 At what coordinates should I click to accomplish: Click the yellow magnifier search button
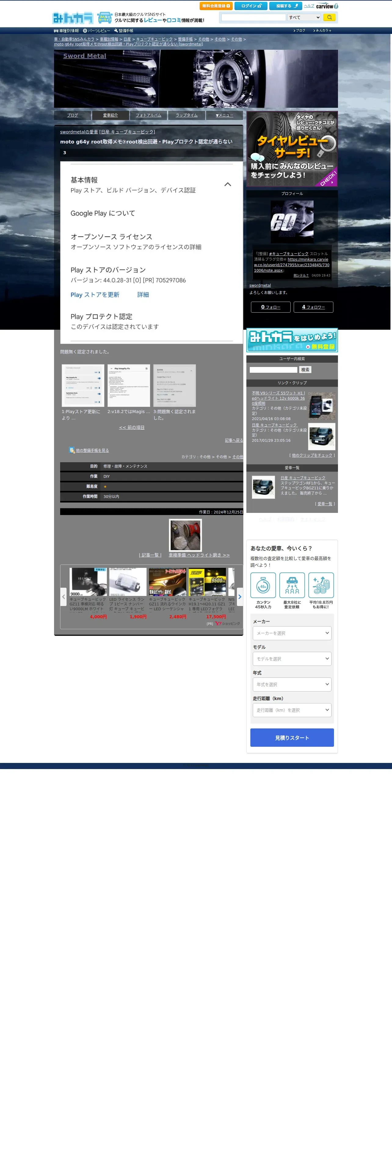329,17
